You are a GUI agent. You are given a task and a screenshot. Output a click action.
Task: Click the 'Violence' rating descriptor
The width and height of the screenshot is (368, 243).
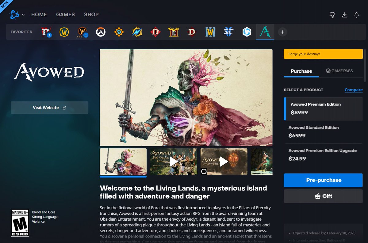(x=38, y=221)
